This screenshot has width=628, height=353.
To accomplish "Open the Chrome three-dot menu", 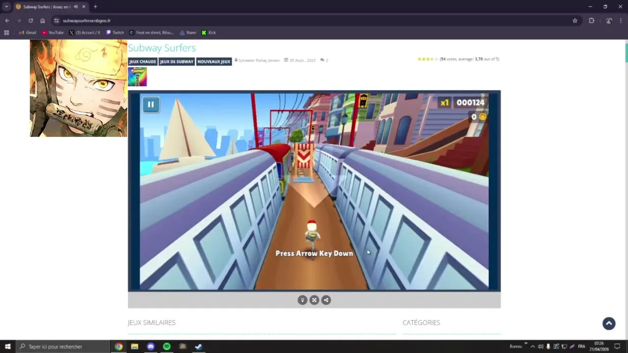I will click(x=621, y=21).
